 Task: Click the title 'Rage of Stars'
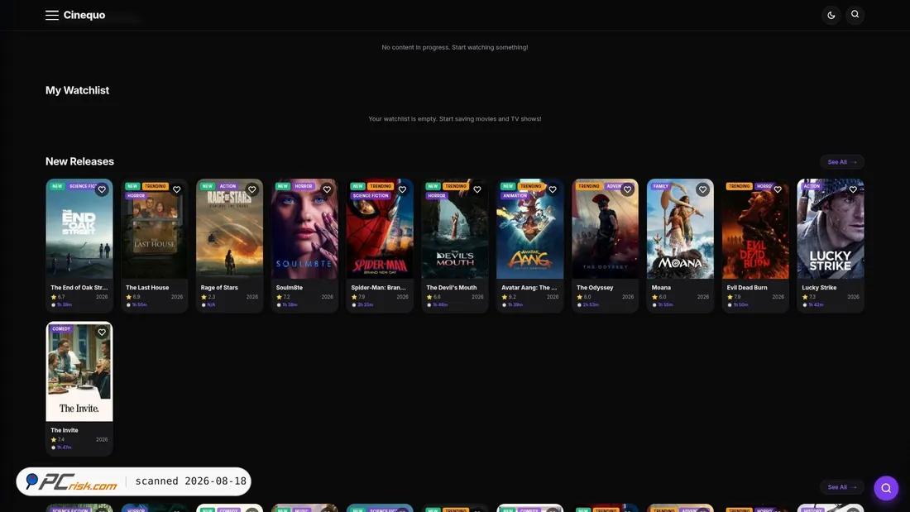click(219, 287)
